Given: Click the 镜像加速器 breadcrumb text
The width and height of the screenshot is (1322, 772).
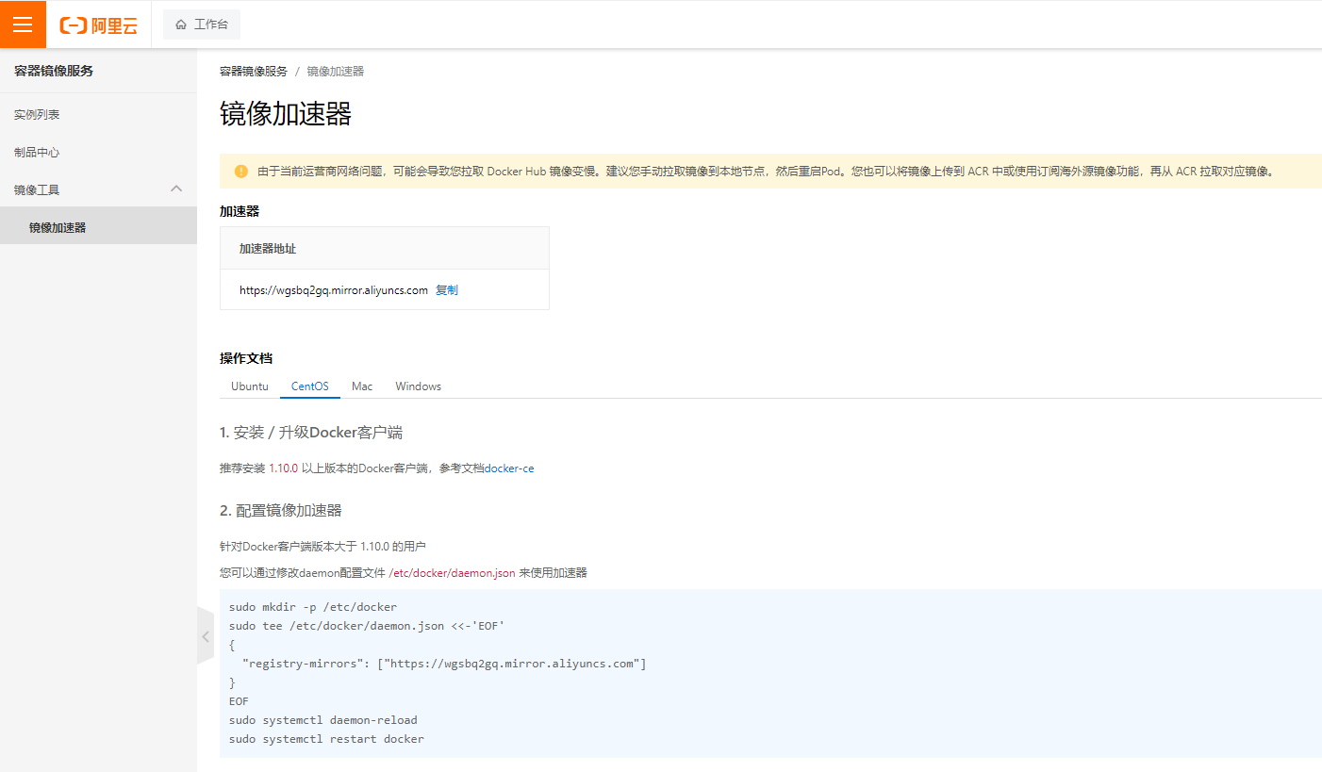Looking at the screenshot, I should click(x=335, y=72).
